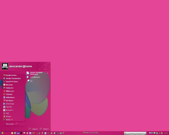Image resolution: width=169 pixels, height=135 pixels.
Task: Click the taskbar clock showing 22:01
Action: pyautogui.click(x=165, y=133)
